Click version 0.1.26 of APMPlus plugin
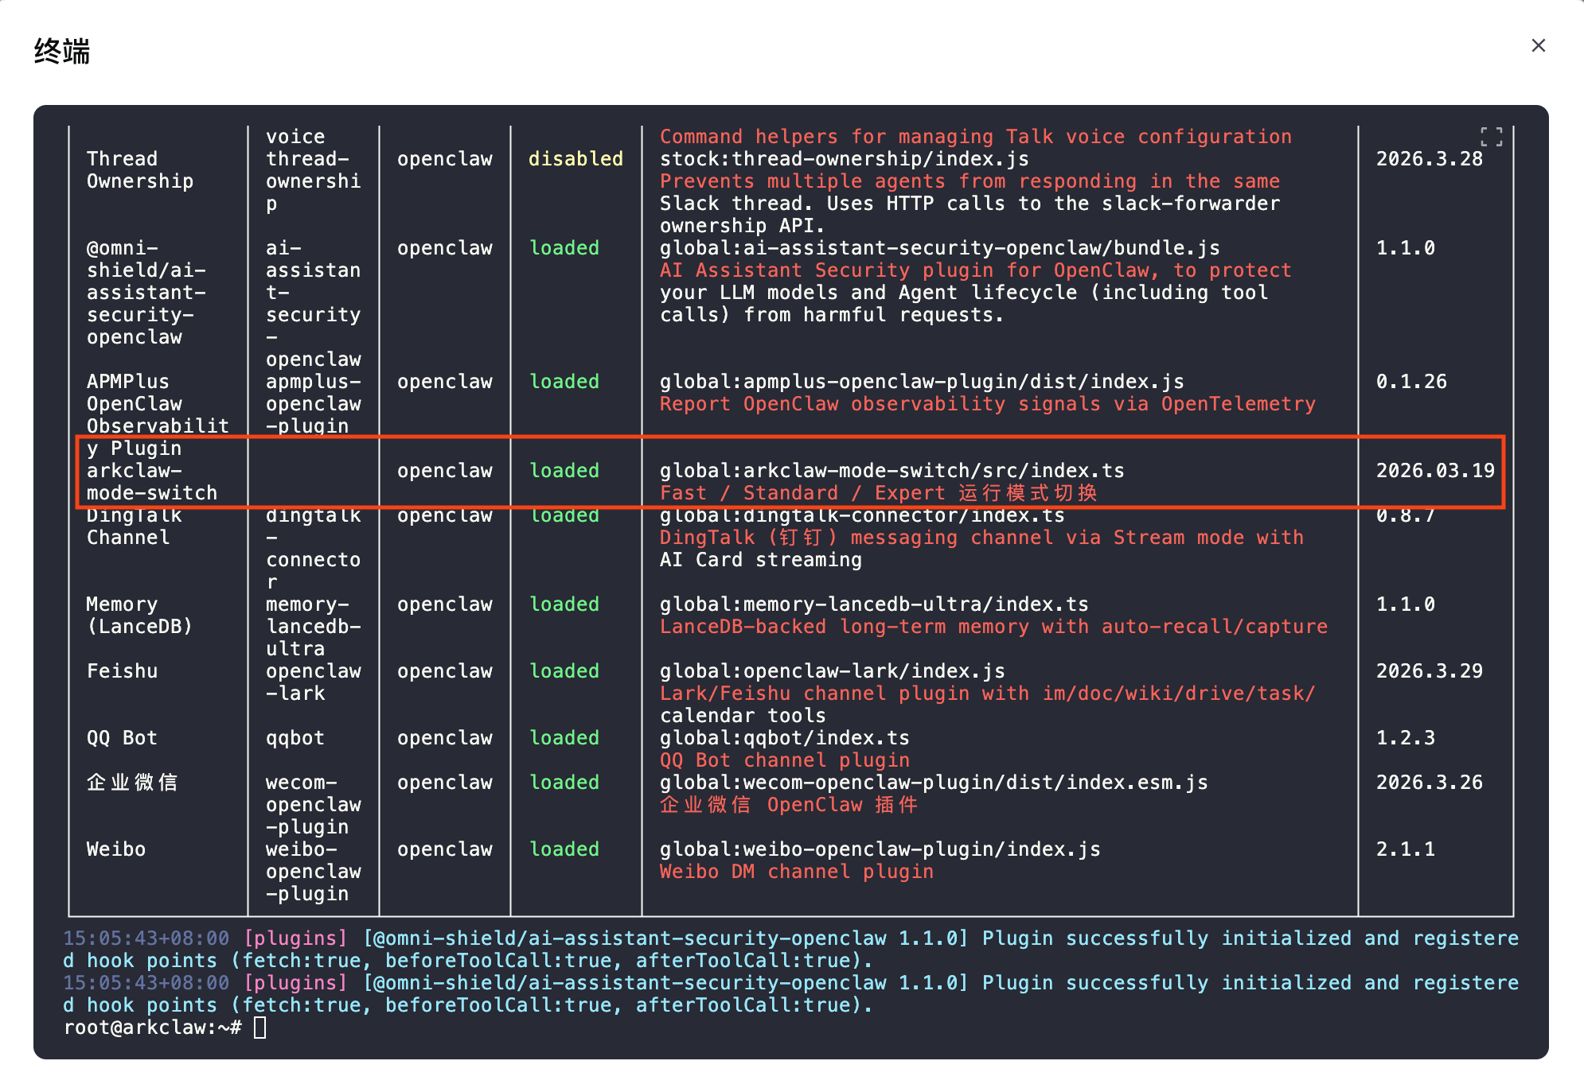This screenshot has width=1584, height=1088. [1411, 382]
